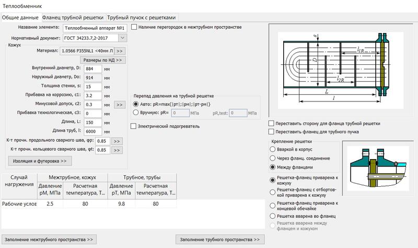Click the Название элемента text field
This screenshot has width=418, height=248.
point(95,28)
